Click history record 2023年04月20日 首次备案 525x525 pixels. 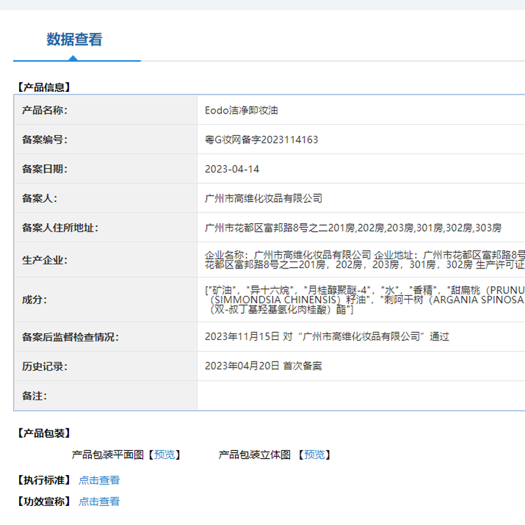click(263, 366)
